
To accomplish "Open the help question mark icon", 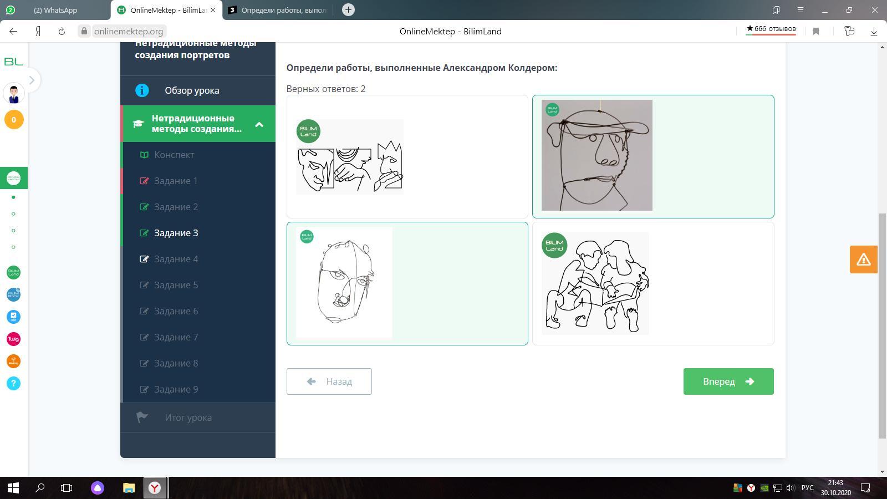I will [13, 383].
